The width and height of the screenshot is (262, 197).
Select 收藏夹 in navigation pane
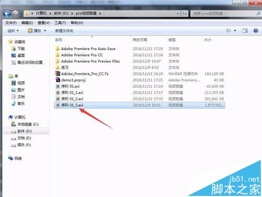[x=20, y=42]
